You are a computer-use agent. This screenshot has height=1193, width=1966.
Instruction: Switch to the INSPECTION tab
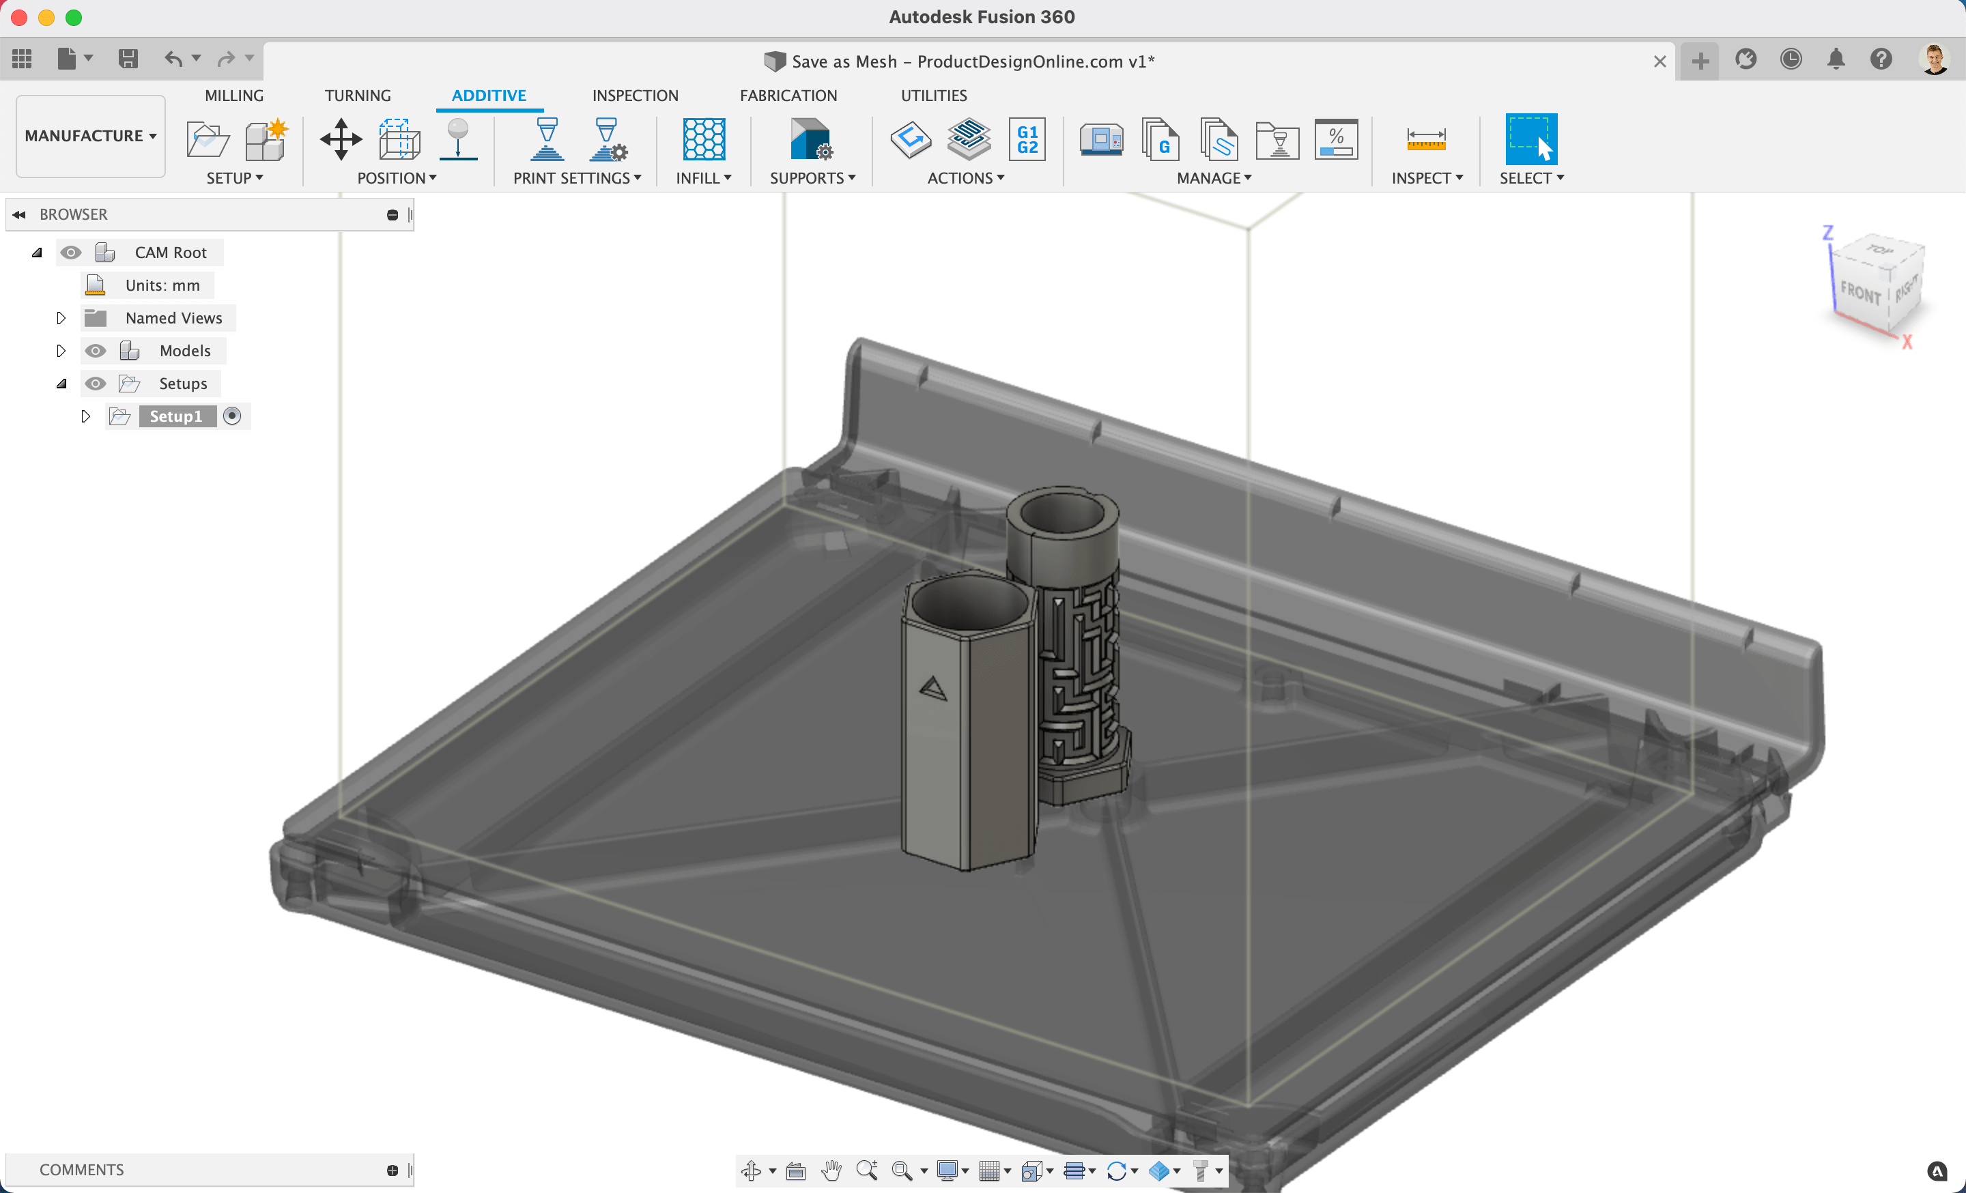[x=635, y=96]
